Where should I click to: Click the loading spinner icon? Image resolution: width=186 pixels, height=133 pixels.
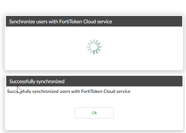point(94,47)
